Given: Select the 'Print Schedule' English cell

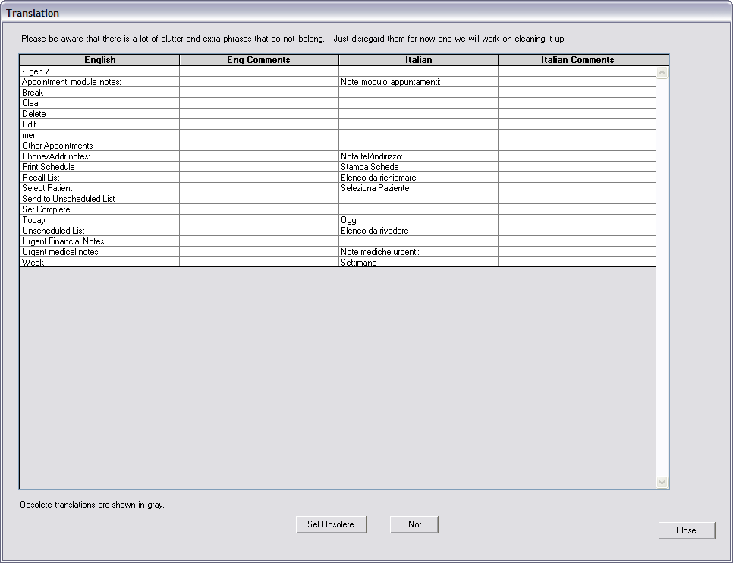Looking at the screenshot, I should tap(99, 167).
